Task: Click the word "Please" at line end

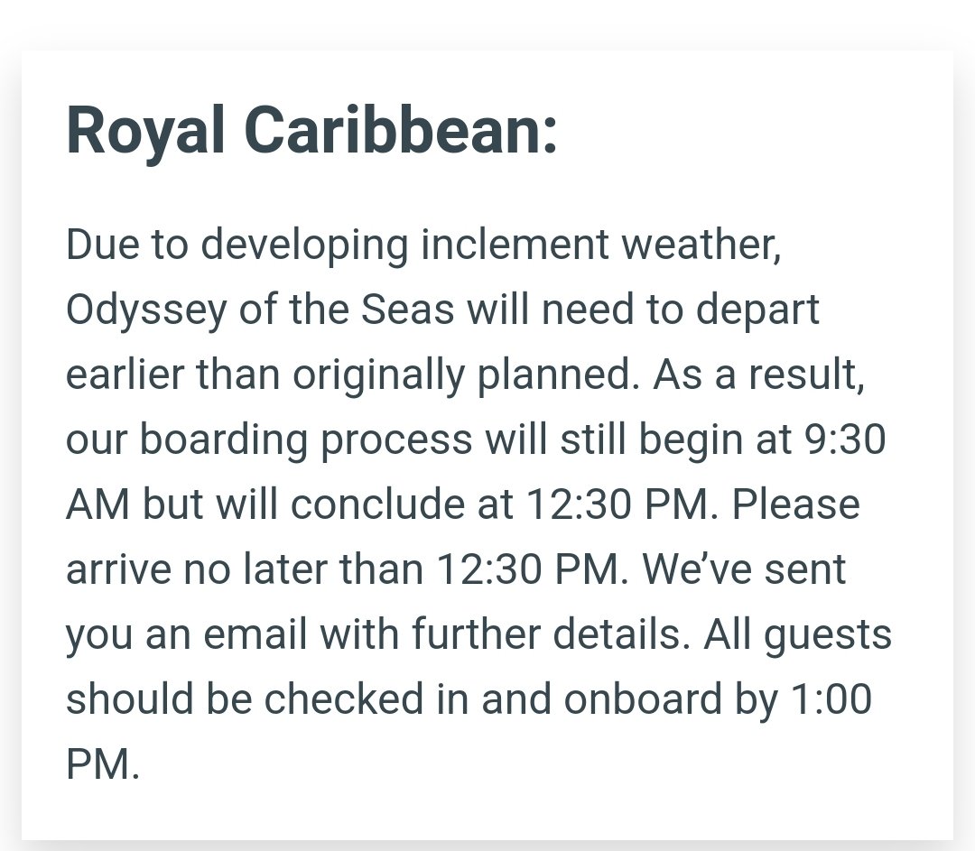Action: click(x=796, y=504)
